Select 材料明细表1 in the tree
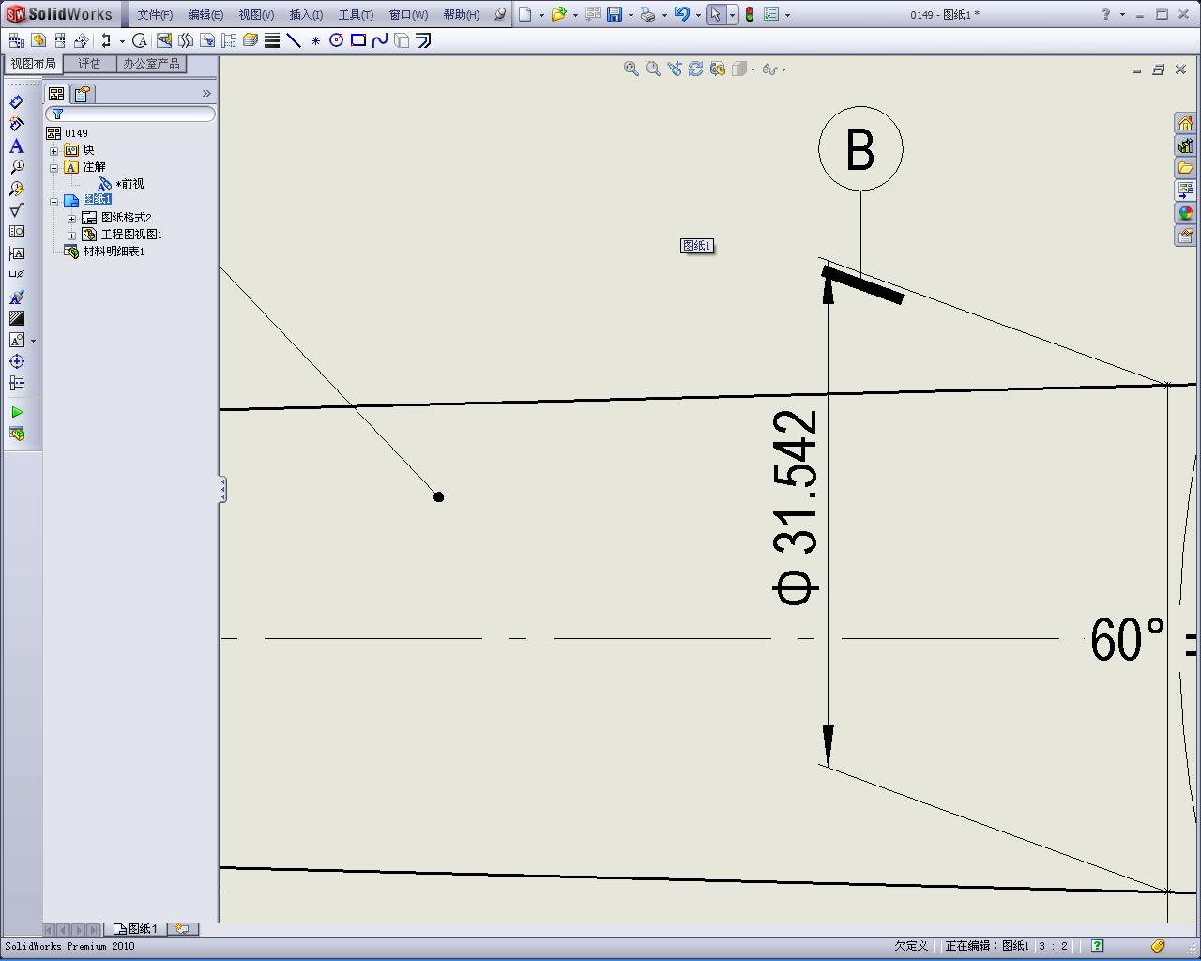1201x961 pixels. pyautogui.click(x=114, y=252)
